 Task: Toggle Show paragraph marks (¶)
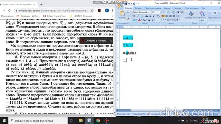[177, 20]
